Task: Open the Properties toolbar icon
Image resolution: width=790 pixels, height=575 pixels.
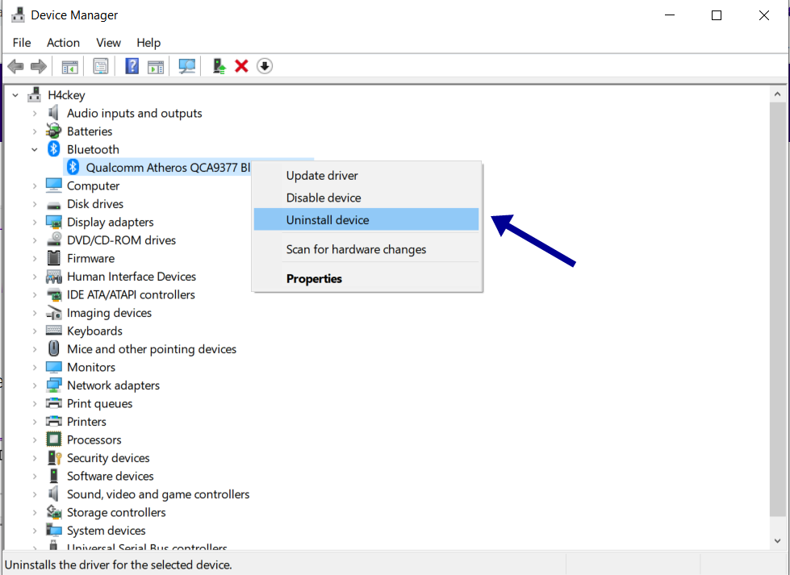Action: coord(100,65)
